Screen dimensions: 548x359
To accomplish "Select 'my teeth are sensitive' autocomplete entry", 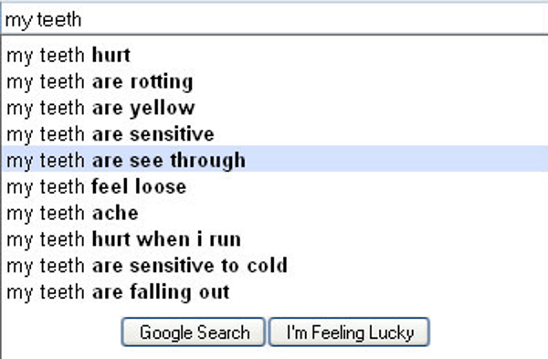I will point(275,134).
